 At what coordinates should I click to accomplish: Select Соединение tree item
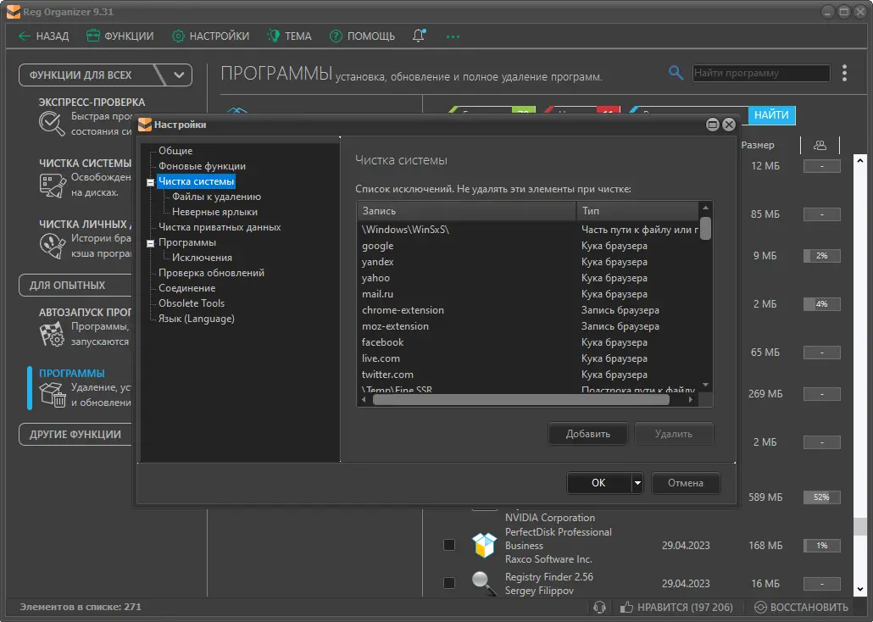187,288
